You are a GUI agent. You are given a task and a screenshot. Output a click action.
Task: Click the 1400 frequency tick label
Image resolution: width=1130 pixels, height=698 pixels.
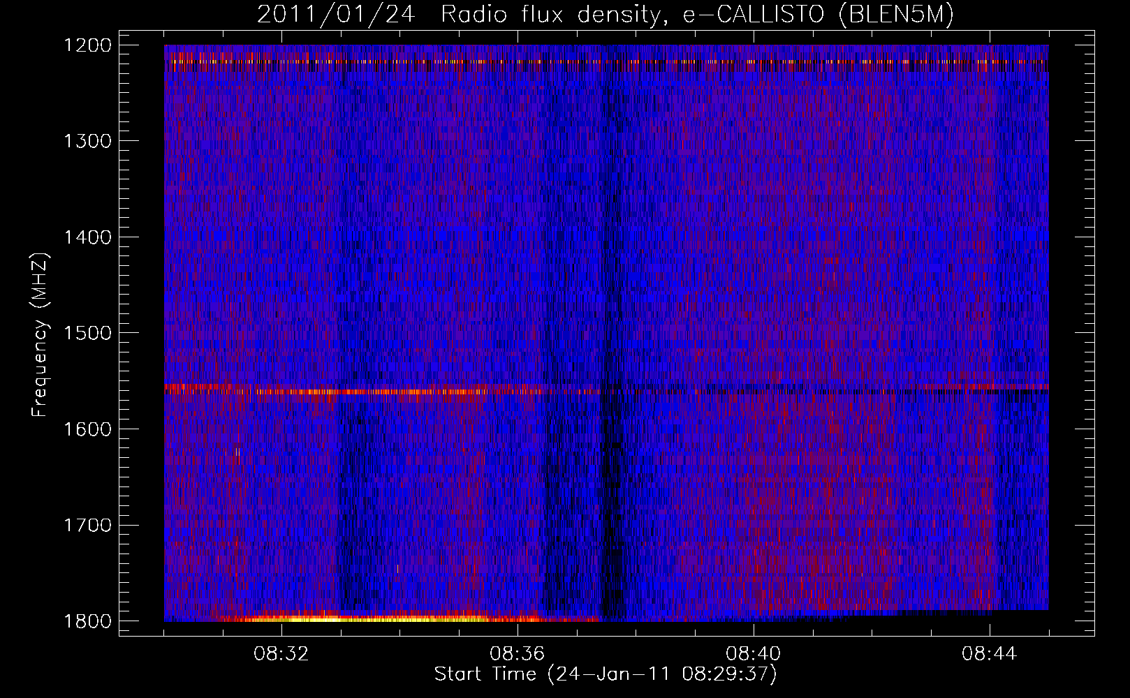(88, 237)
